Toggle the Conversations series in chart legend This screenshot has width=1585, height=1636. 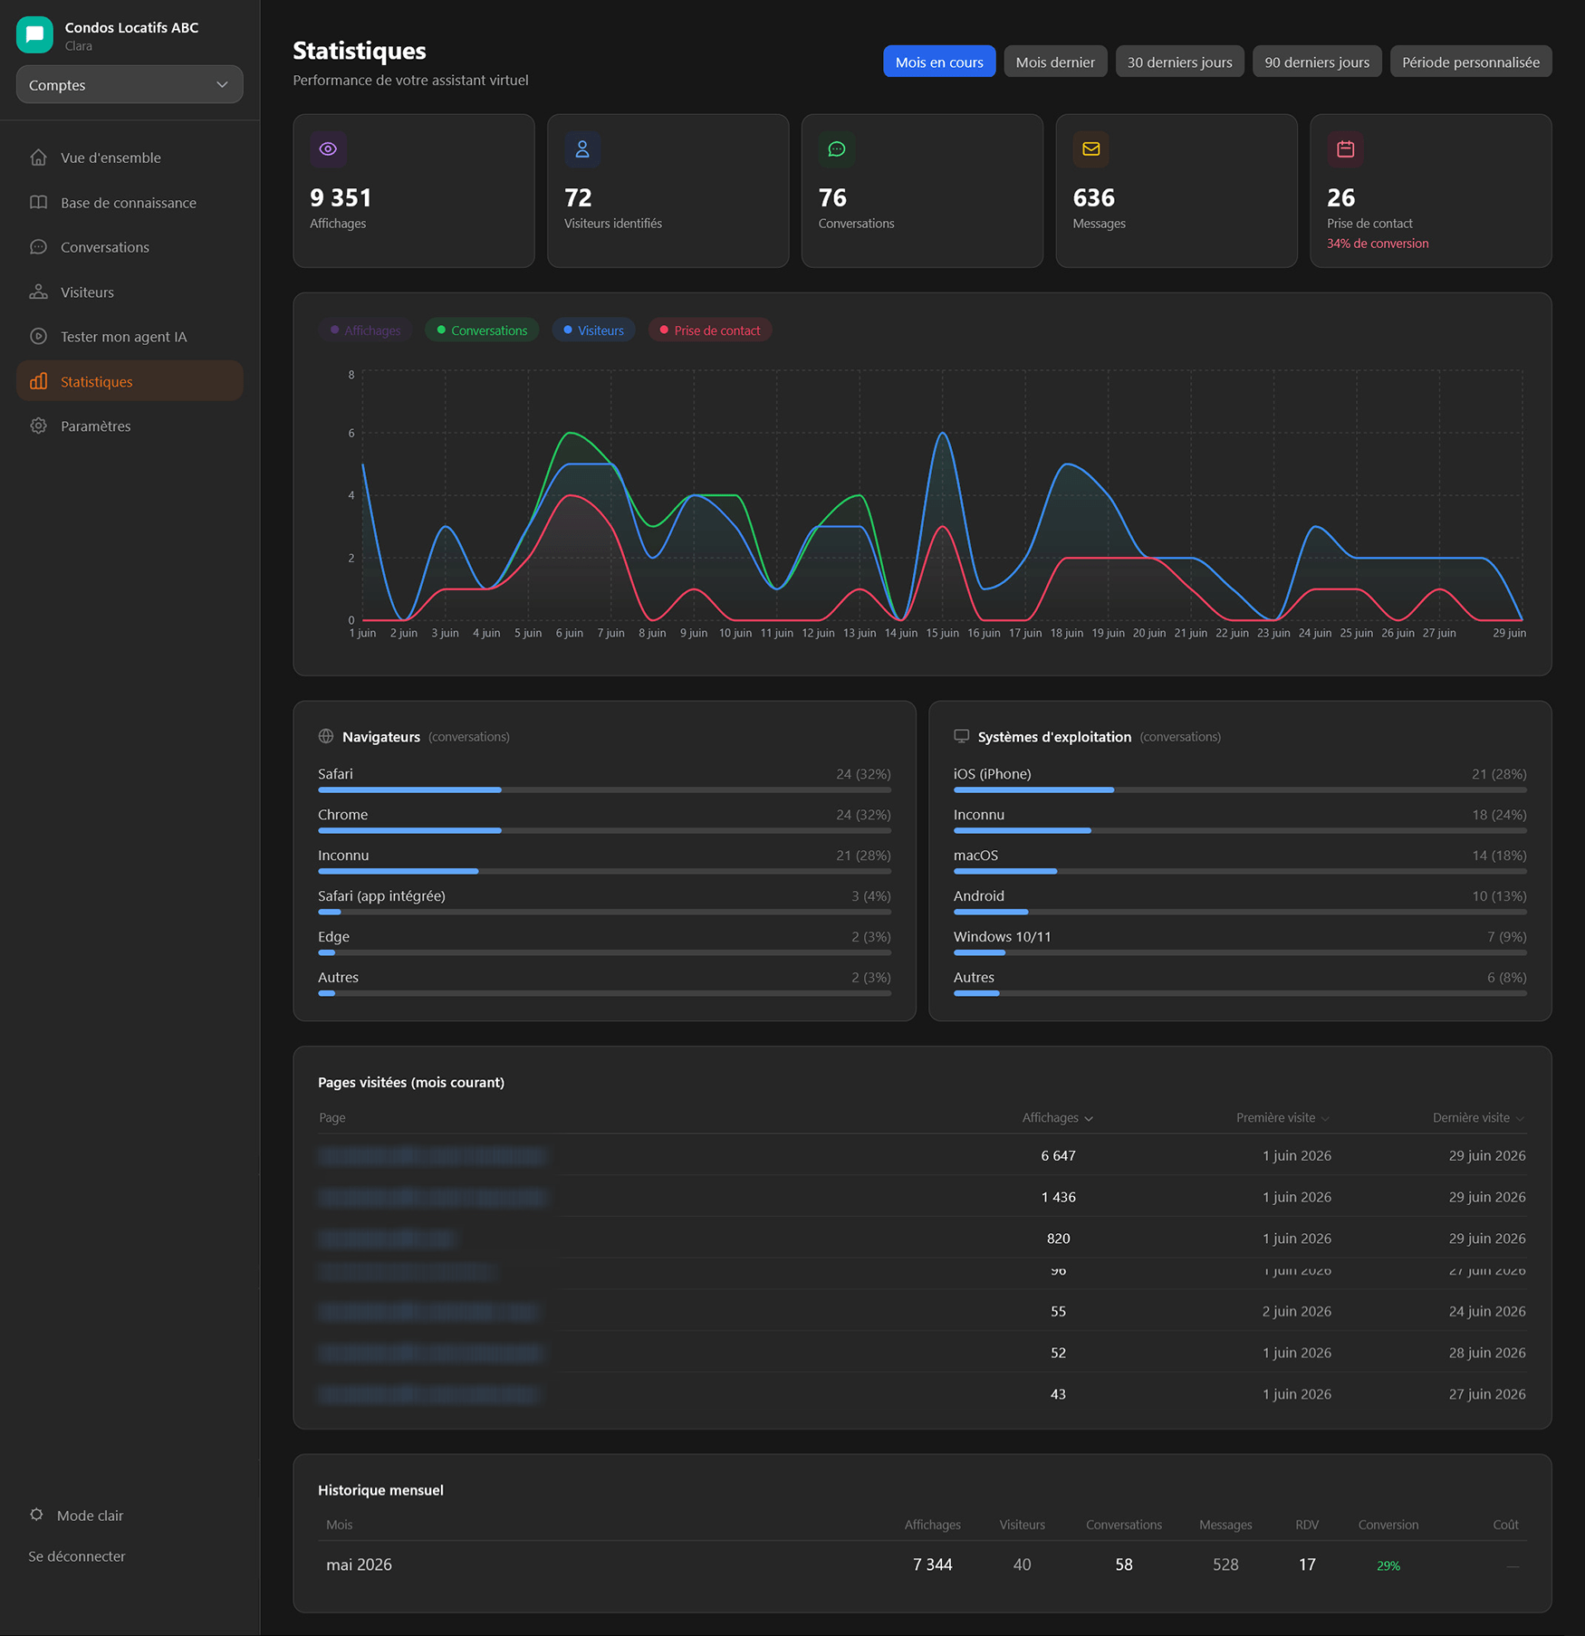482,330
